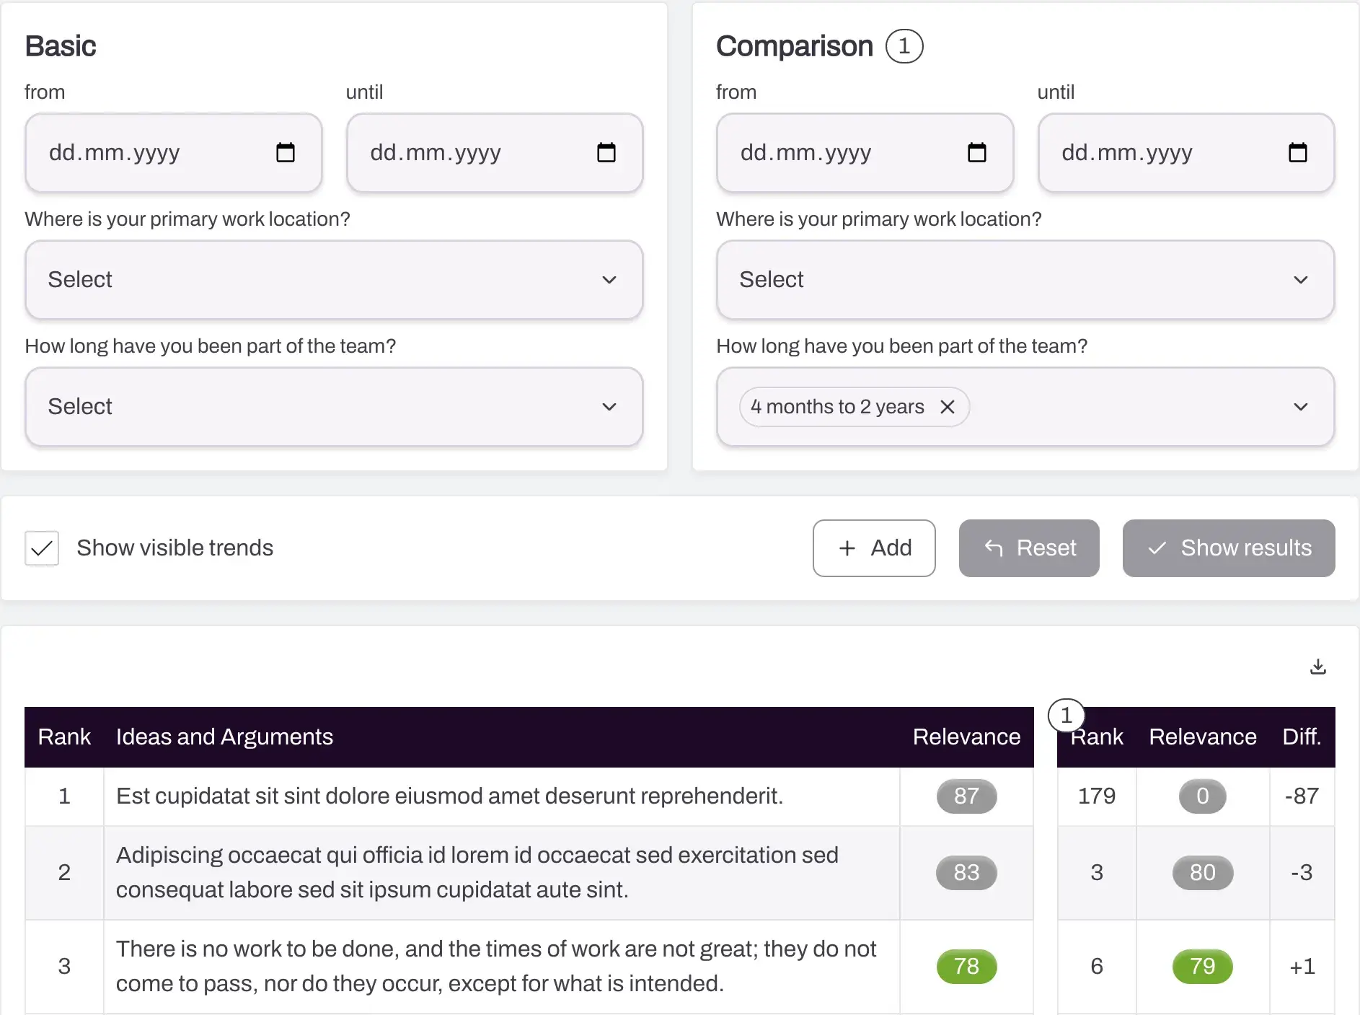Open Comparison team duration dropdown chevron
The width and height of the screenshot is (1360, 1015).
(1301, 407)
